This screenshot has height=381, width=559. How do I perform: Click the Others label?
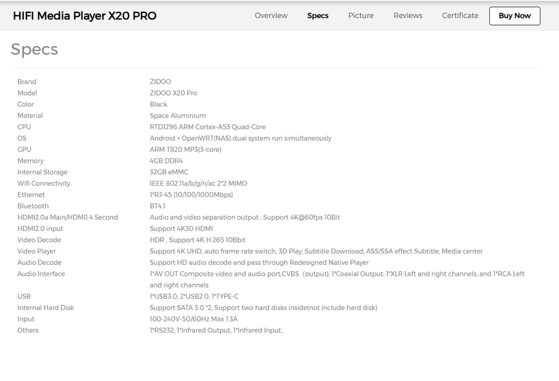pos(28,330)
